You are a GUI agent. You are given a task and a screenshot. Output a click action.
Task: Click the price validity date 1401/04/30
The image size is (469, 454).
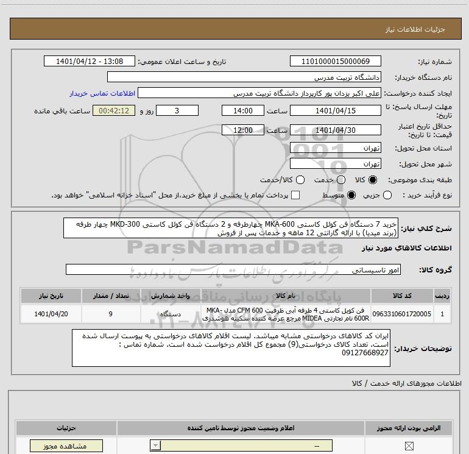(x=335, y=130)
